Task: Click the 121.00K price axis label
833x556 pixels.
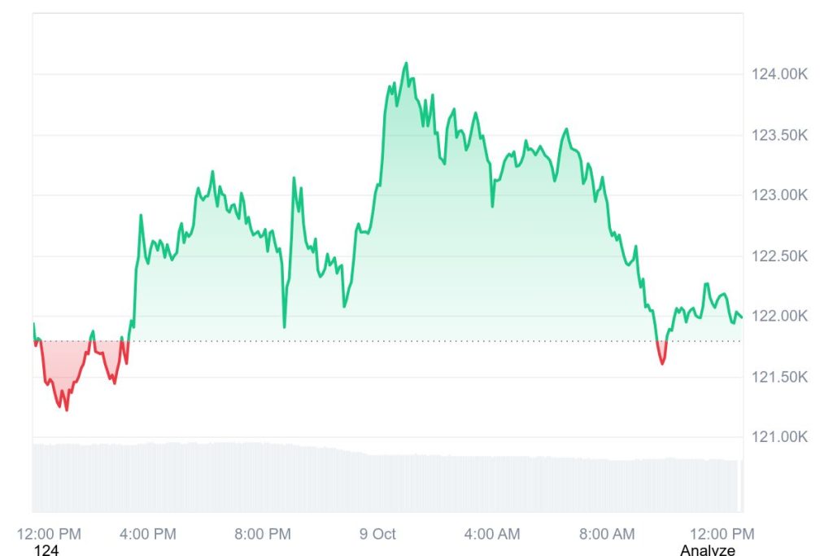Action: (778, 437)
